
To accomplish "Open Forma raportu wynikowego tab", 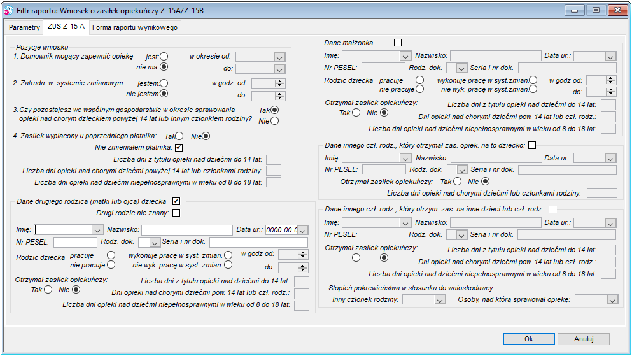I will (135, 27).
